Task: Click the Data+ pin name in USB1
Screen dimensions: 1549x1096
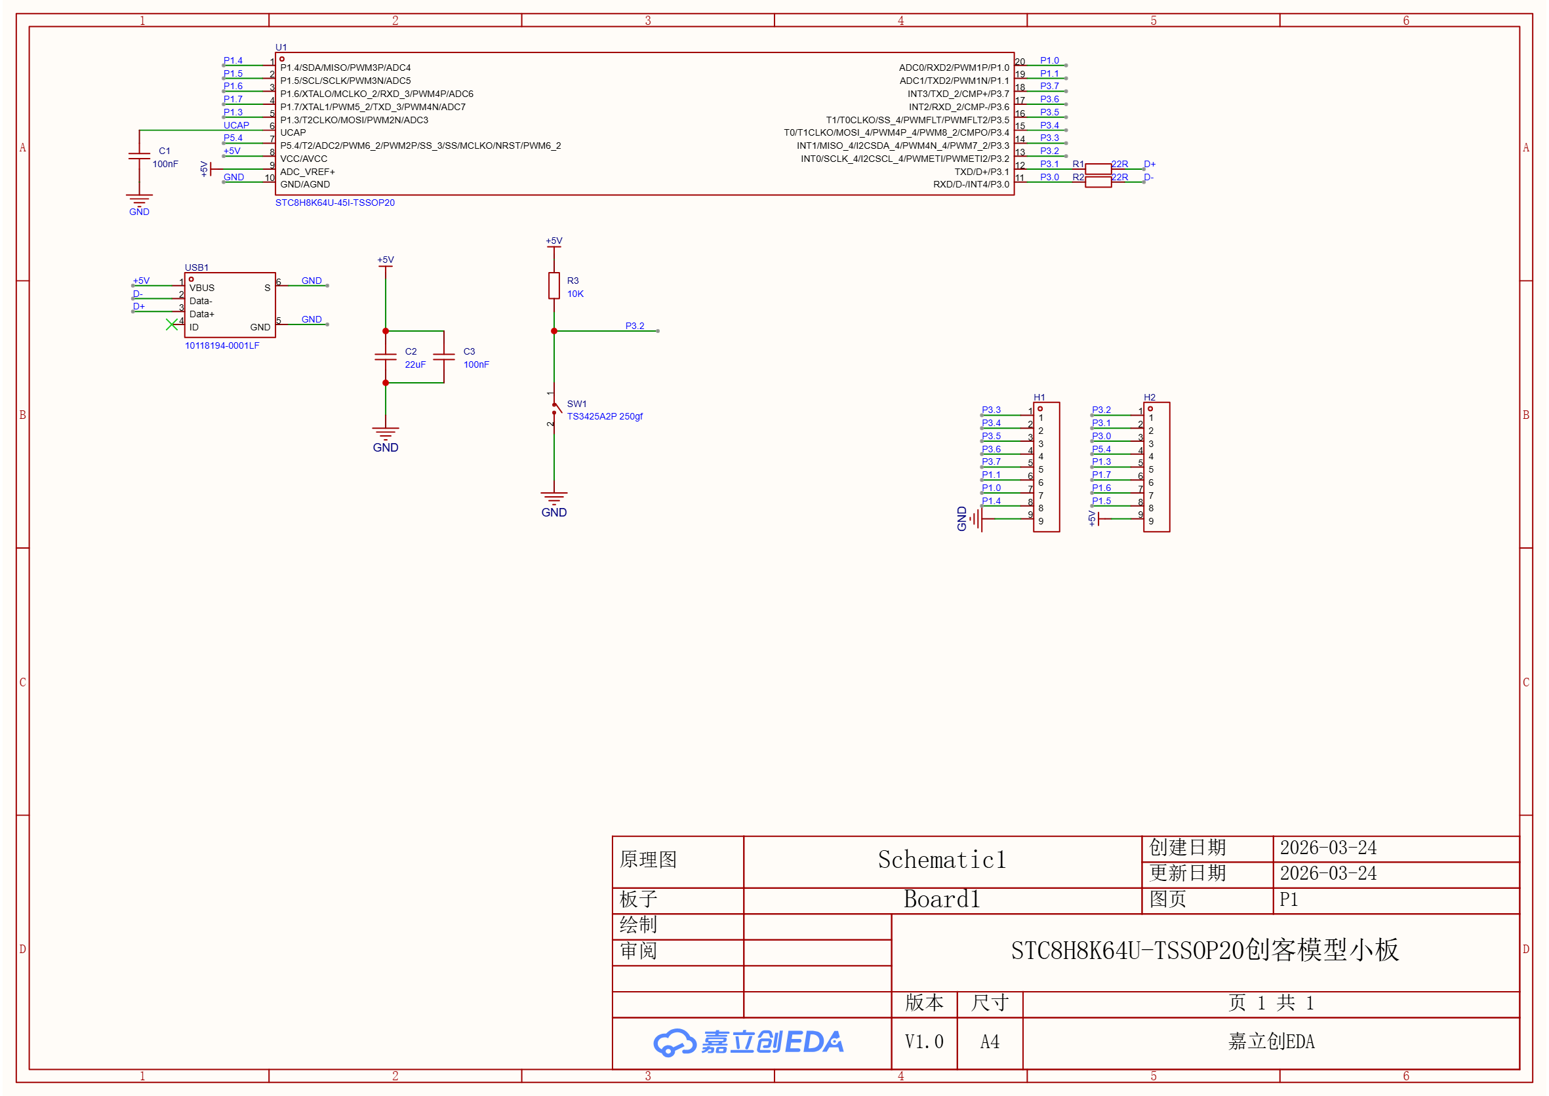Action: click(x=202, y=314)
